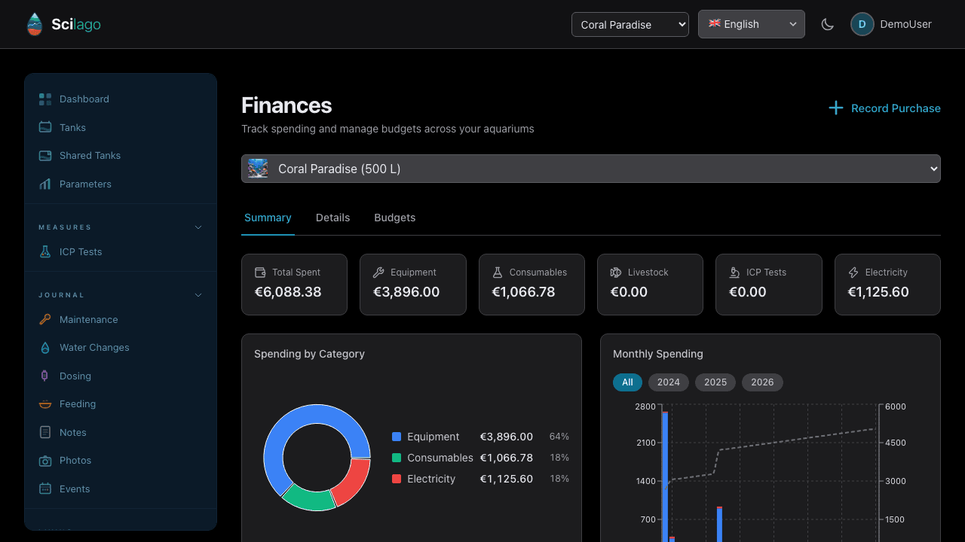965x542 pixels.
Task: Open the Parameters page
Action: point(85,184)
